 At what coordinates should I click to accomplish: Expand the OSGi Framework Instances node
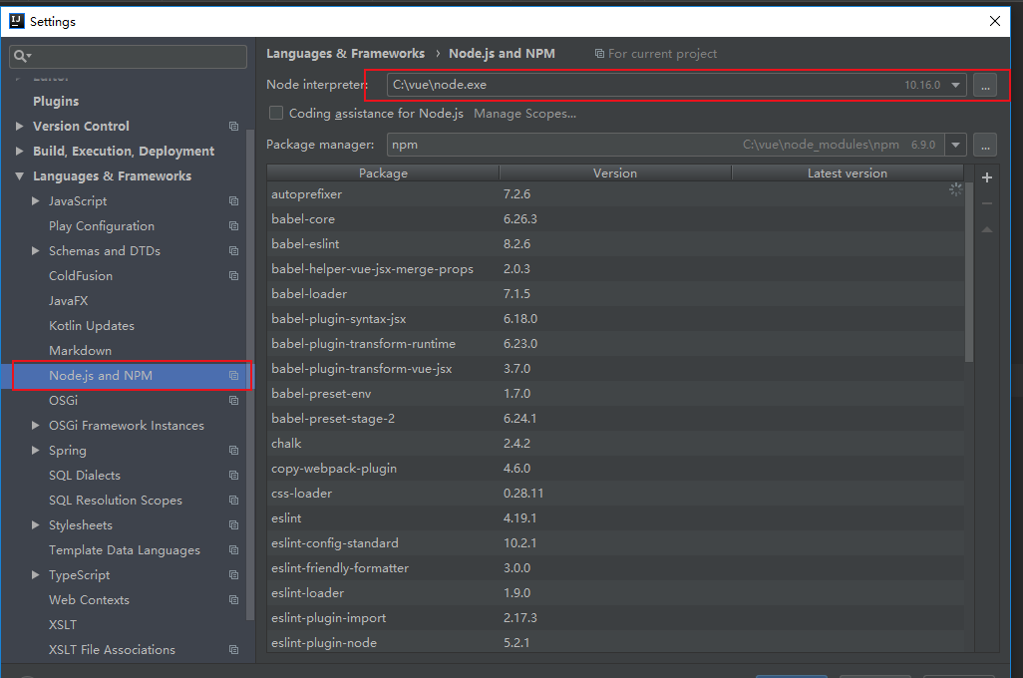click(x=35, y=426)
